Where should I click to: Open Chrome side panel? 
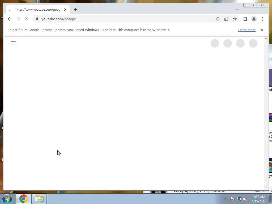click(x=245, y=19)
